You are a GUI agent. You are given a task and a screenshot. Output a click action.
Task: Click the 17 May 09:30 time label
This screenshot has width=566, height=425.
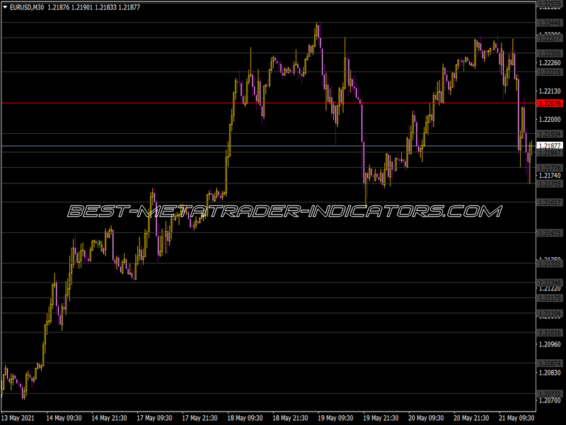tap(154, 418)
